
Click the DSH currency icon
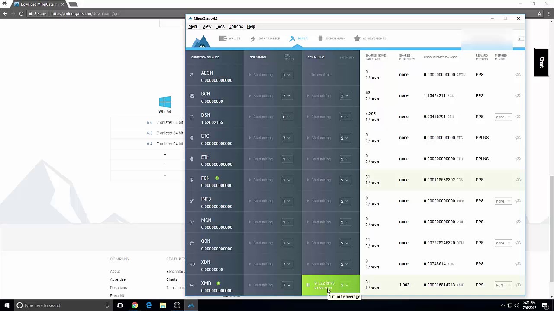[x=192, y=117]
